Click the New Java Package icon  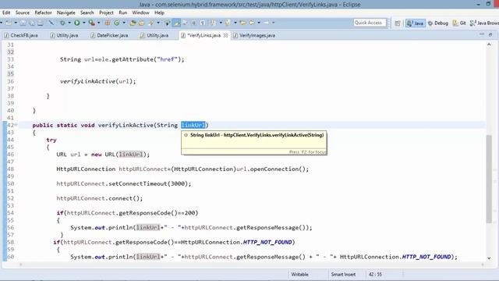(x=108, y=23)
